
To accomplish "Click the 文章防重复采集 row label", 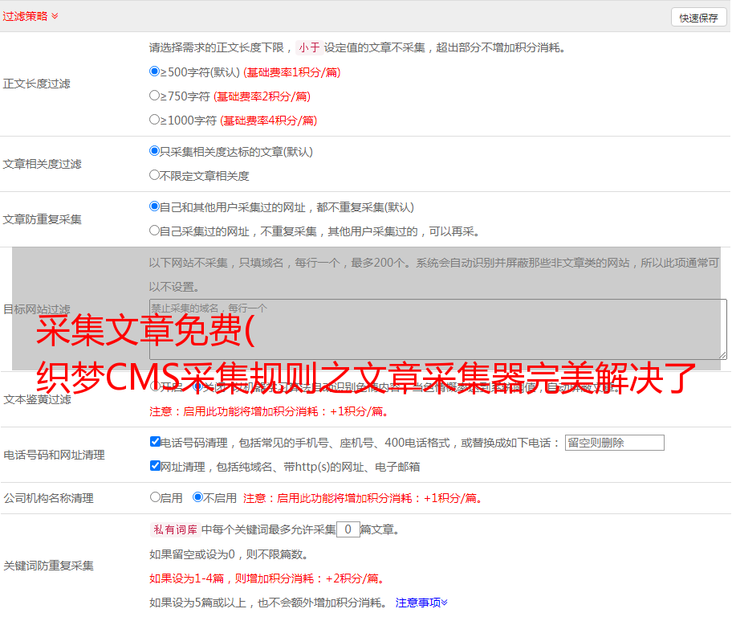I will coord(43,219).
